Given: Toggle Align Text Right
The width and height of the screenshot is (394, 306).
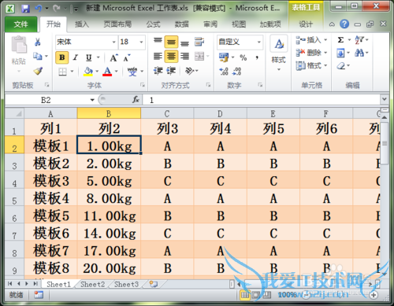Looking at the screenshot, I should pos(184,56).
